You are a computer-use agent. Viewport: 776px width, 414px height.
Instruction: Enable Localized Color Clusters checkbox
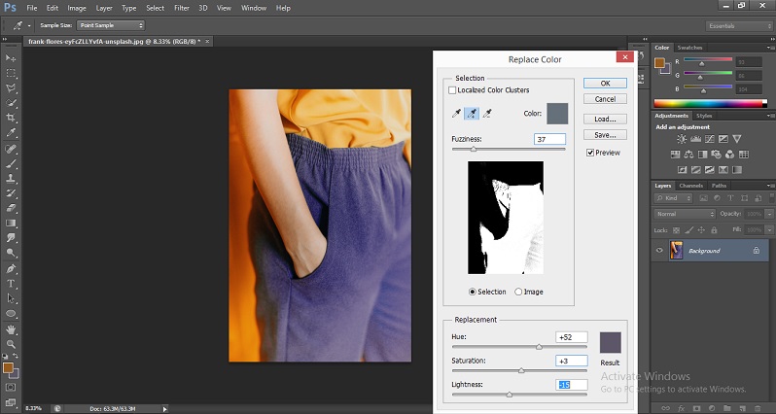(452, 90)
